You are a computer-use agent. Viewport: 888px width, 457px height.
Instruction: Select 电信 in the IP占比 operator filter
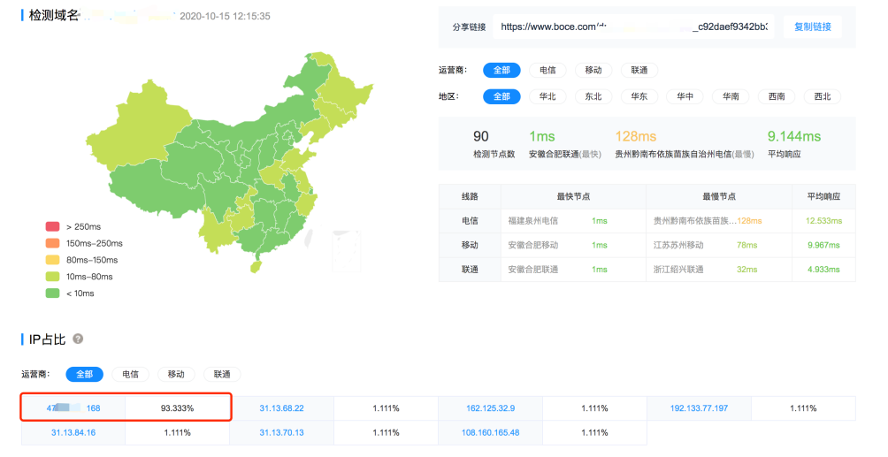click(130, 375)
